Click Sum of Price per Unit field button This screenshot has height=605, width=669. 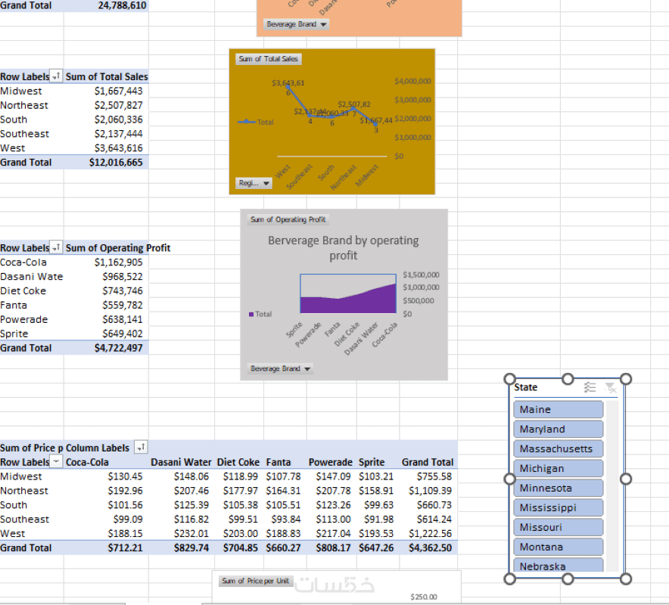click(x=256, y=581)
